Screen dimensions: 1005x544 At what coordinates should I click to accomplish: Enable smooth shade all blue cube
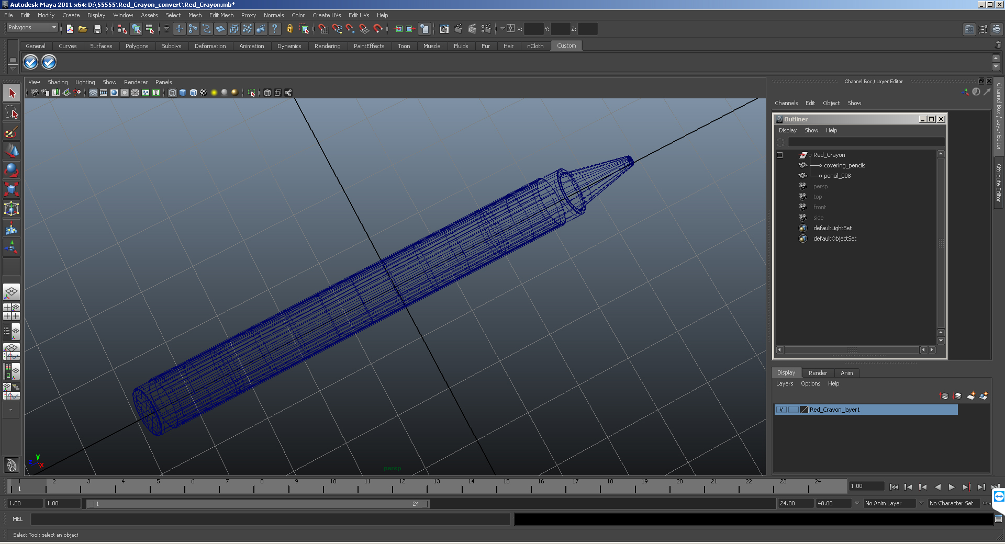[183, 93]
